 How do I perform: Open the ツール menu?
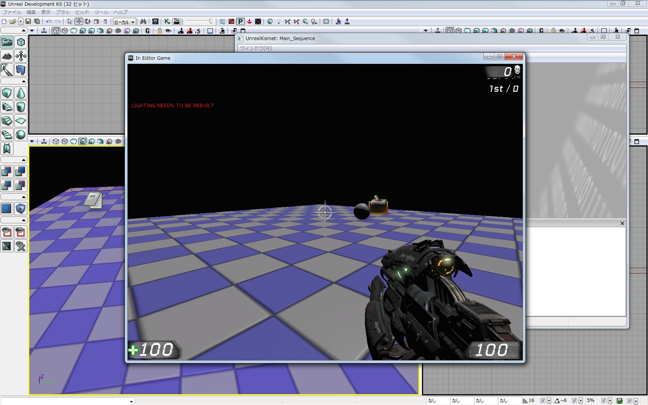(x=101, y=12)
